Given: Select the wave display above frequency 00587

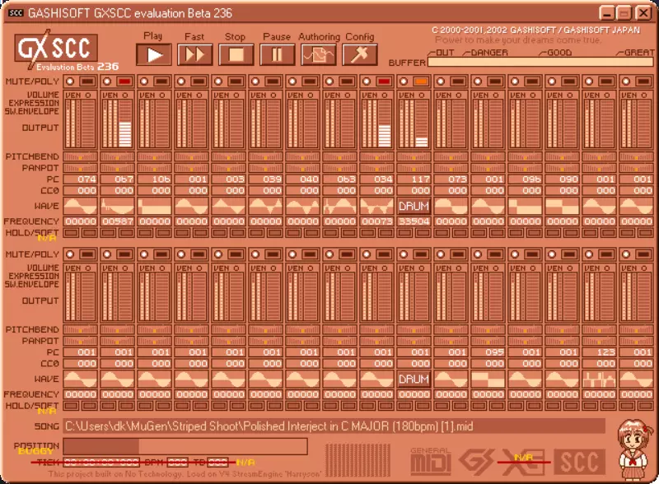Looking at the screenshot, I should point(118,206).
